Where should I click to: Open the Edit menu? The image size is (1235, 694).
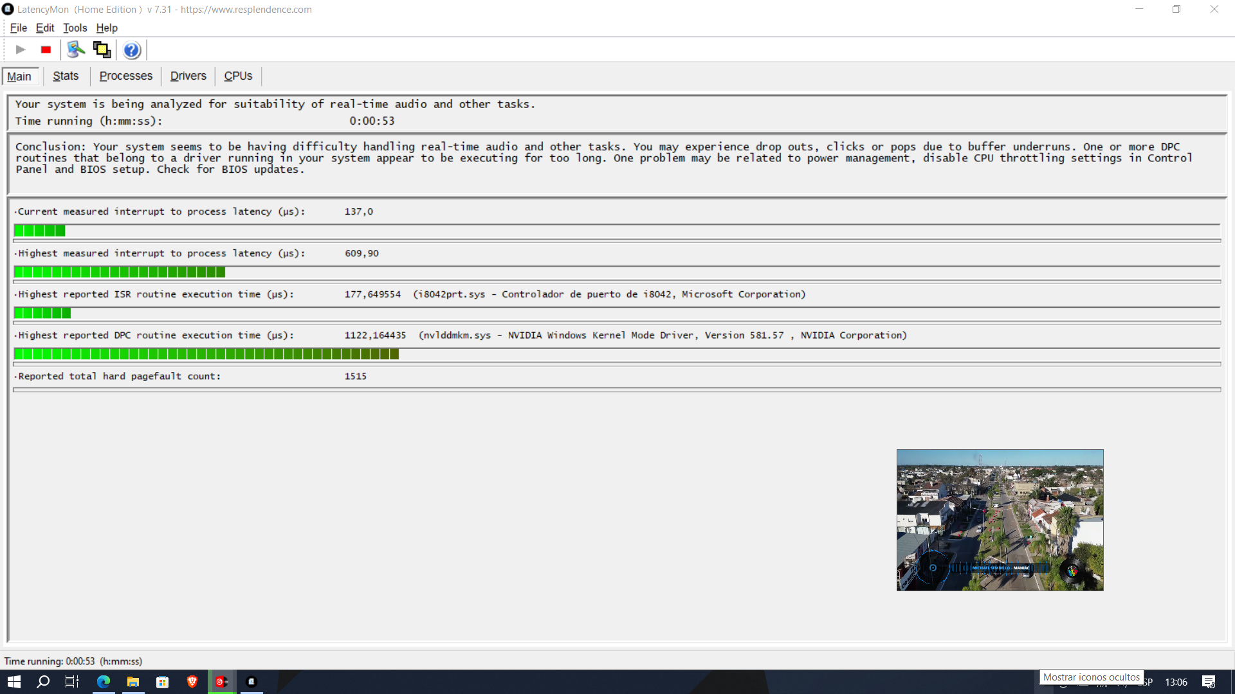coord(45,28)
